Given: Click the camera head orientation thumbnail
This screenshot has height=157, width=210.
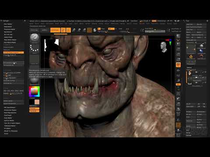Looking at the screenshot, I should (164, 47).
